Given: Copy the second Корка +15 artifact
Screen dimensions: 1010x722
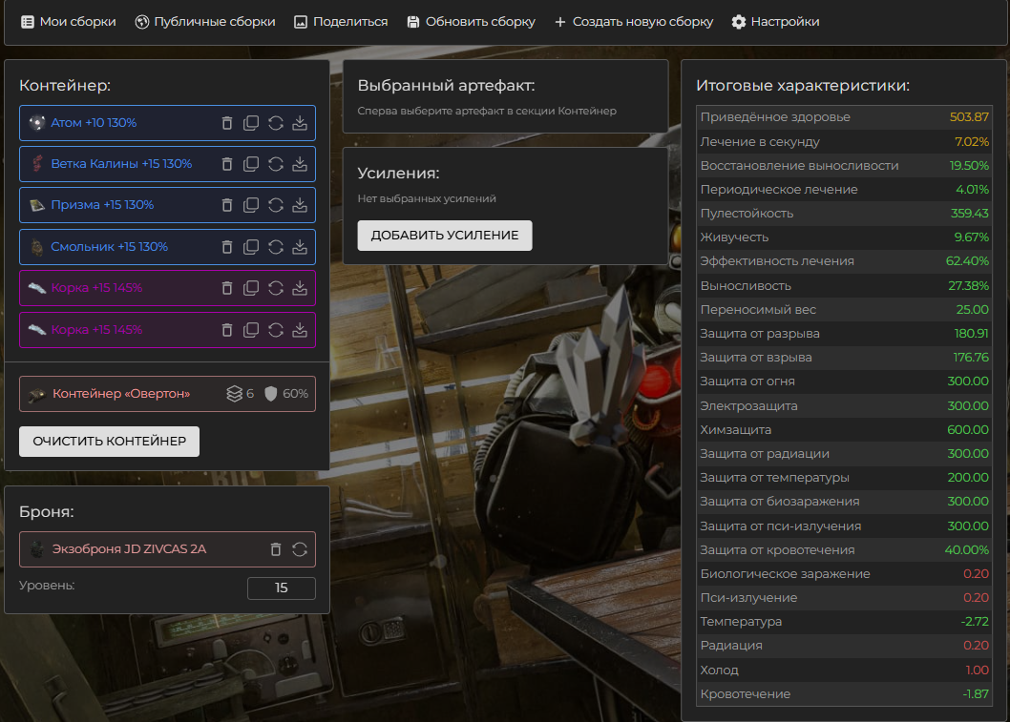Looking at the screenshot, I should point(251,330).
